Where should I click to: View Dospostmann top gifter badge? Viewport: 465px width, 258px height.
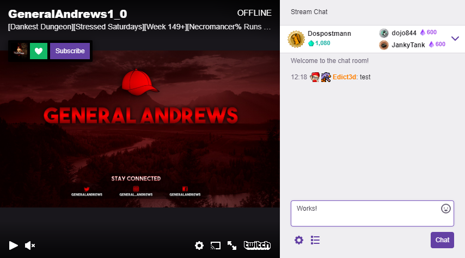coord(296,39)
